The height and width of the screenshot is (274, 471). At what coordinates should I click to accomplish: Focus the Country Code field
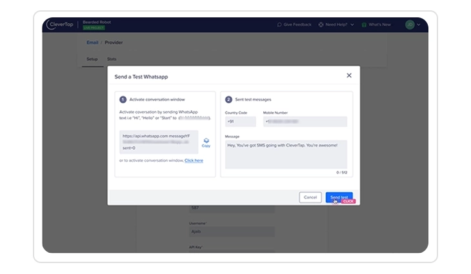coord(240,122)
